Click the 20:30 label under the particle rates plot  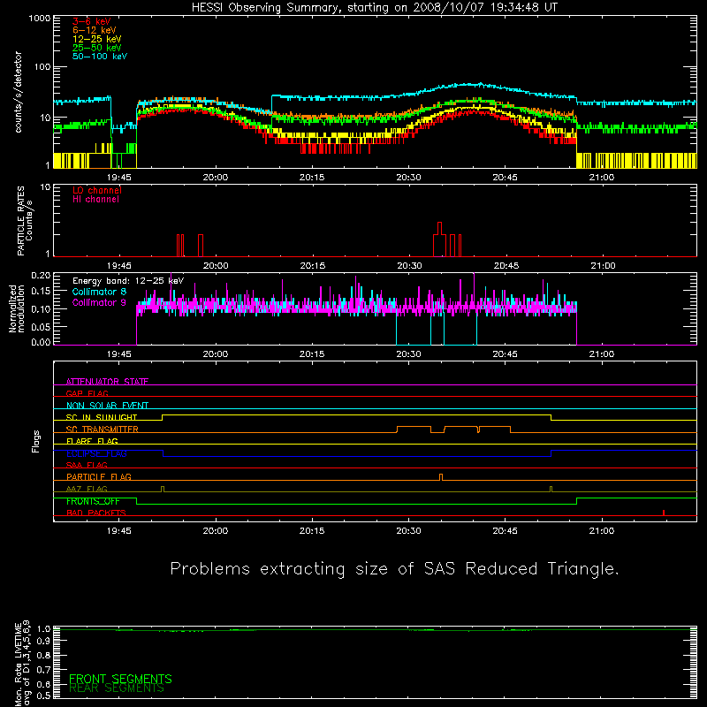point(409,266)
